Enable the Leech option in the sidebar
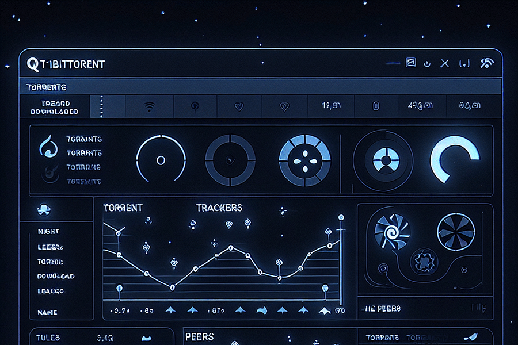The width and height of the screenshot is (518, 345). click(48, 246)
